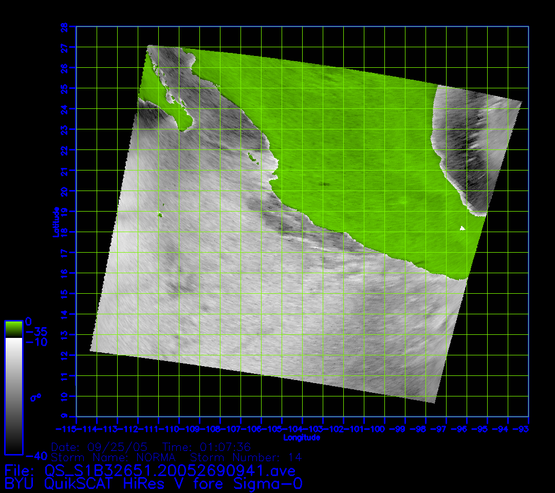
Task: Click the BYU QuikSCAT HiRes title line
Action: point(153,483)
